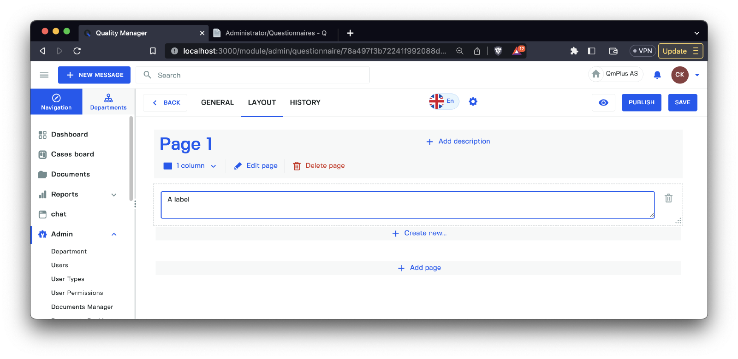
Task: Toggle preview with the eye button
Action: click(x=603, y=102)
